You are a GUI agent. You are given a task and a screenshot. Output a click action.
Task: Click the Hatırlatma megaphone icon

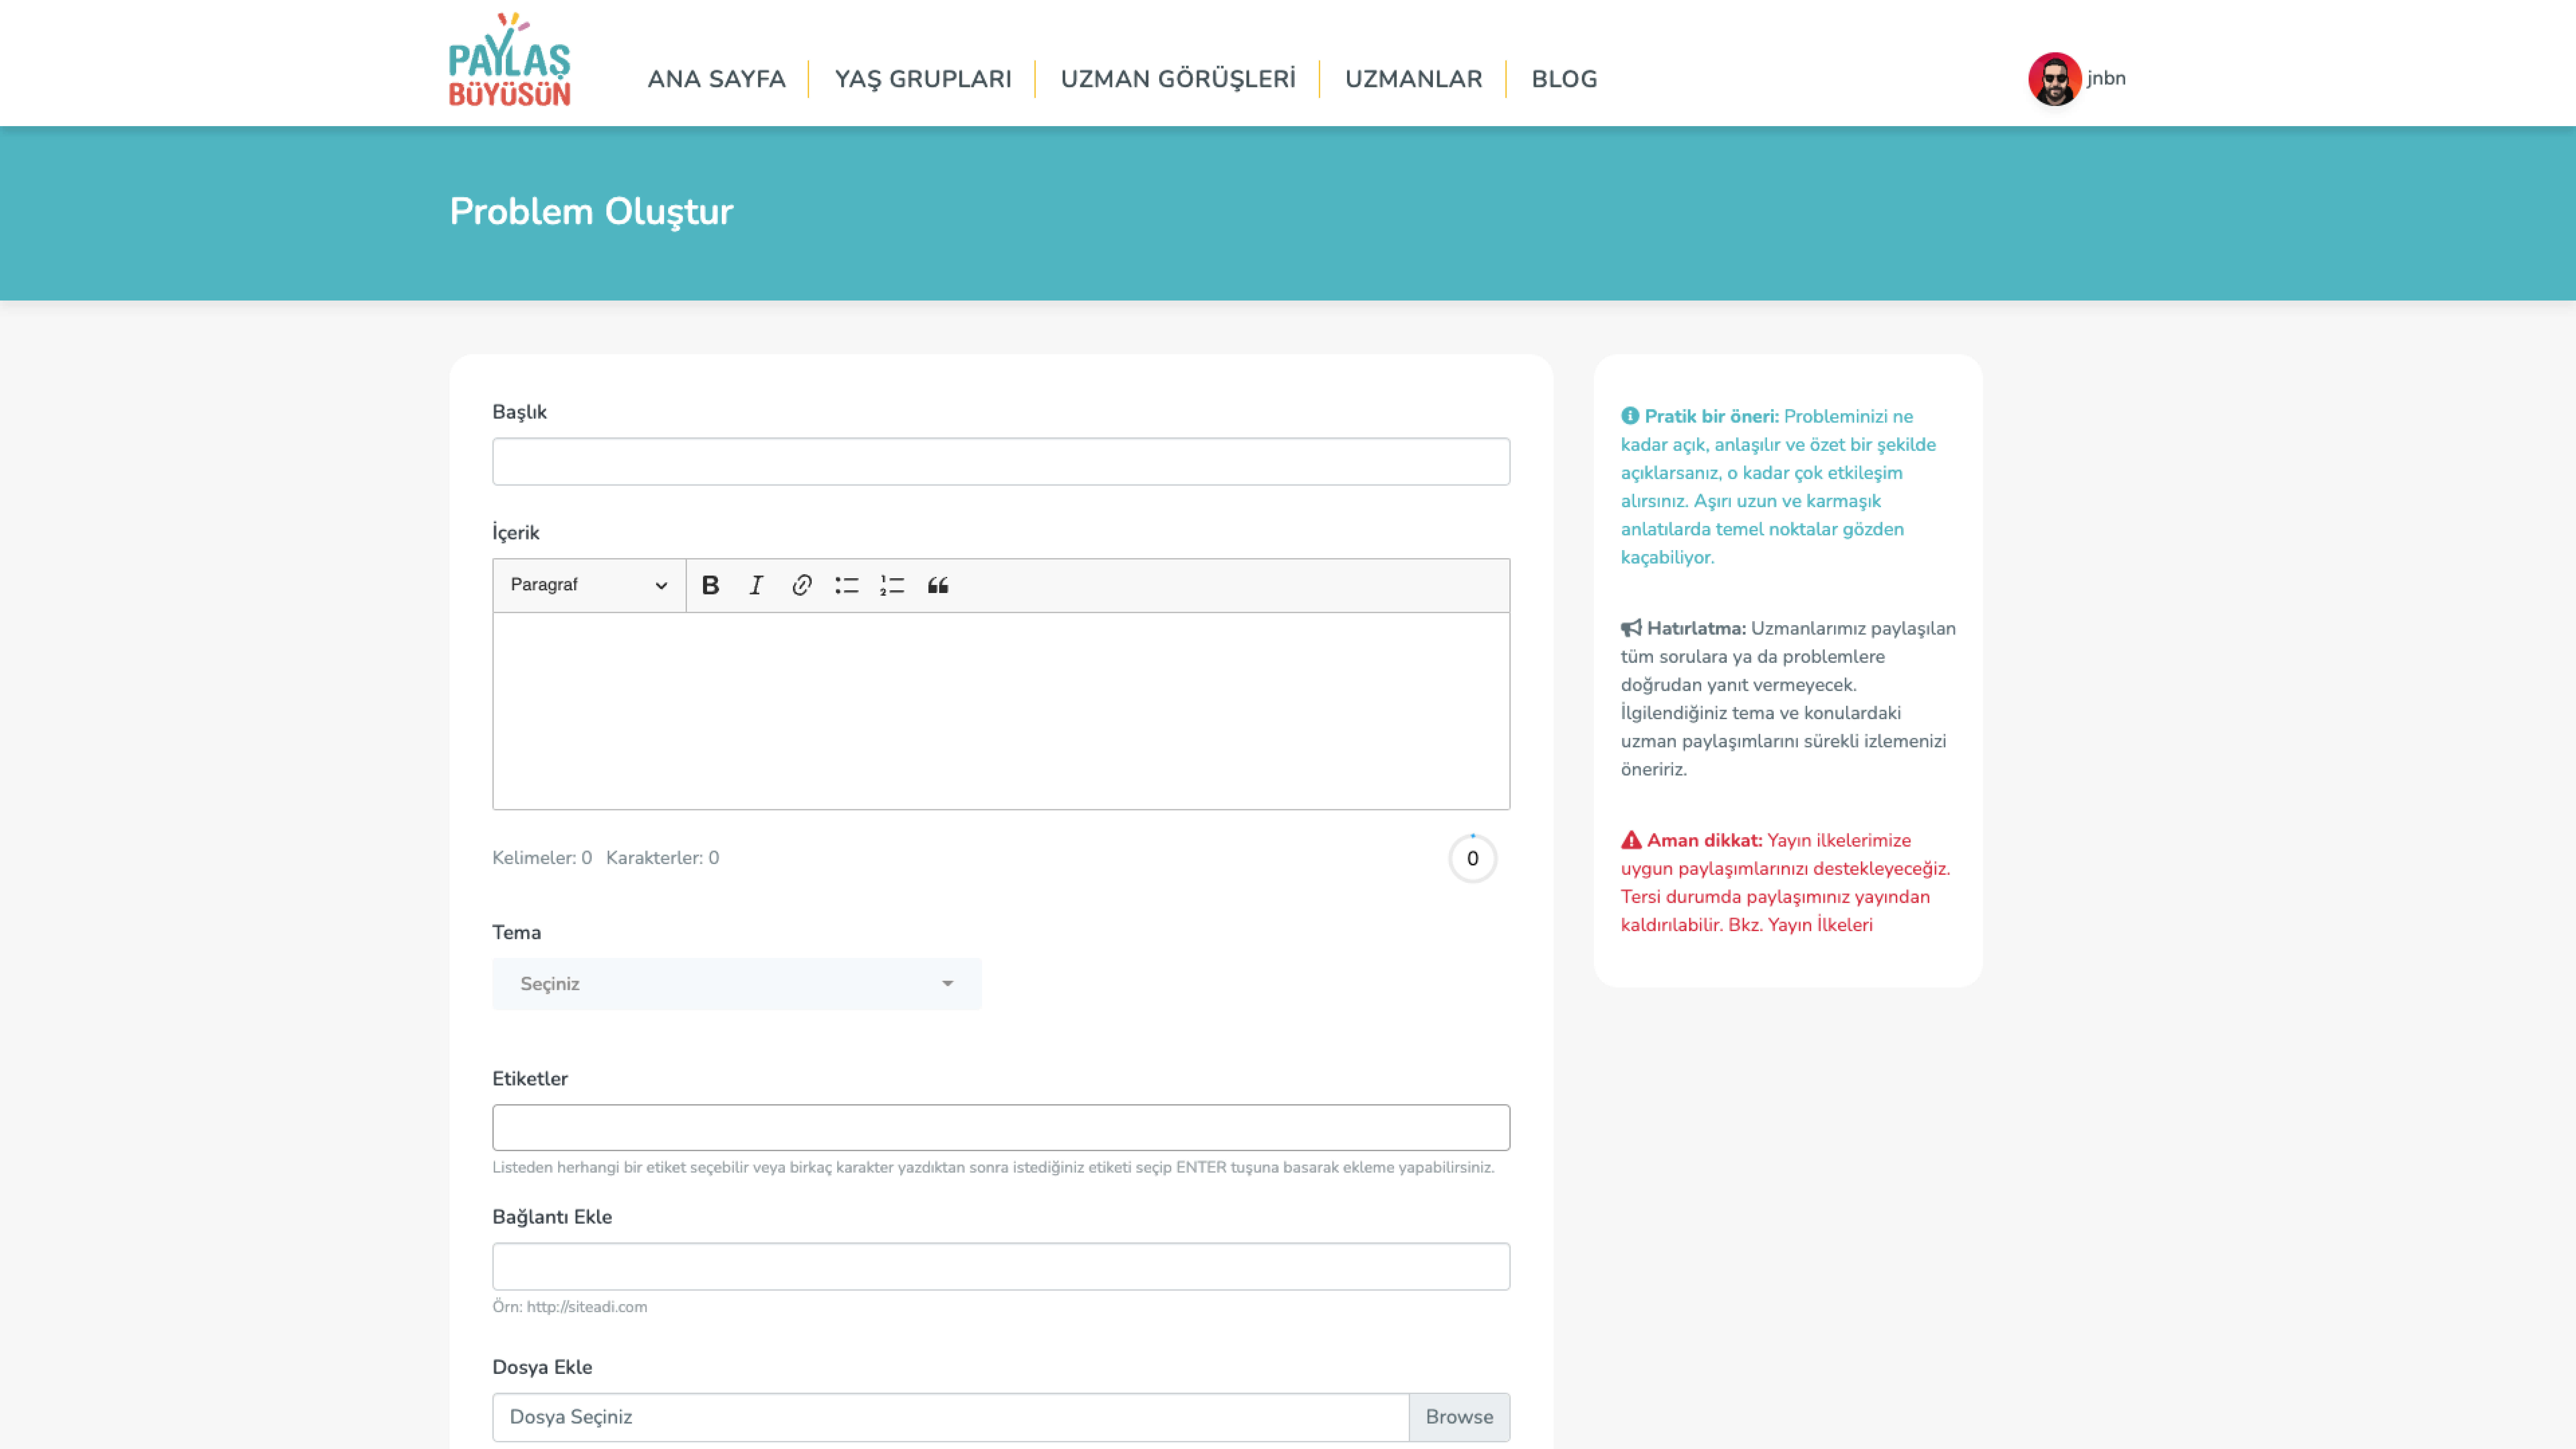click(x=1631, y=628)
